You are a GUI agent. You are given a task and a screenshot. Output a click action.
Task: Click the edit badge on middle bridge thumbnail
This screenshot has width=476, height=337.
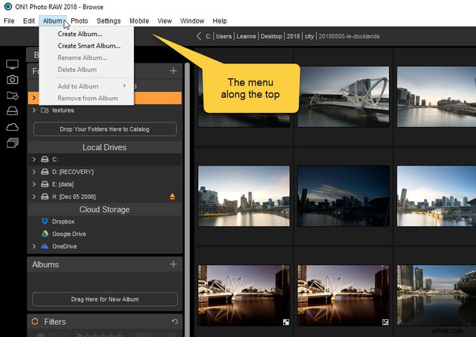385,322
